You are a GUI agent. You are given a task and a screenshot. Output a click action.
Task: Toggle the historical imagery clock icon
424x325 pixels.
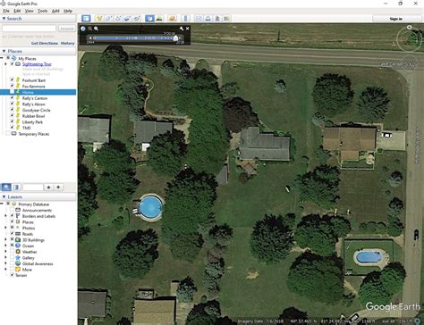click(x=149, y=19)
